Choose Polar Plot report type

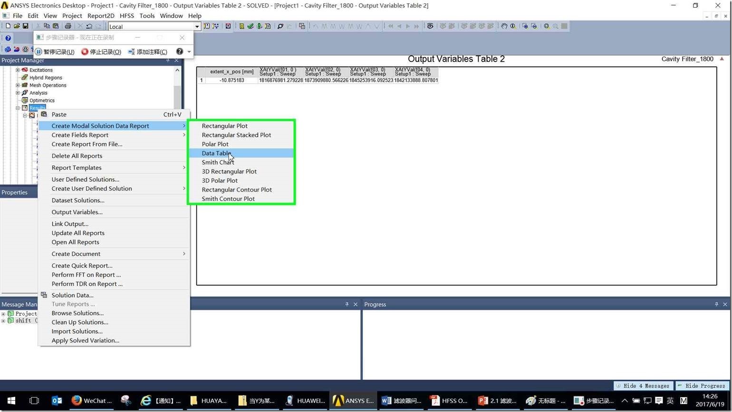coord(215,144)
